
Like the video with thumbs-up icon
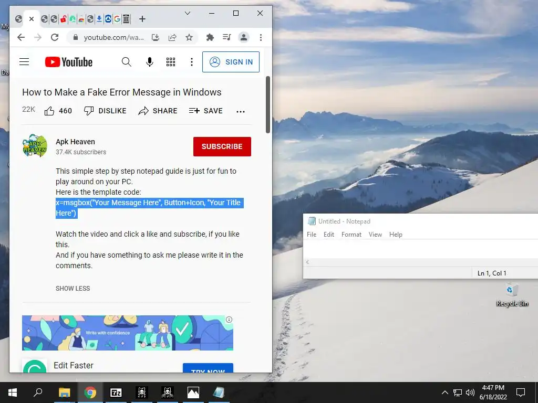pyautogui.click(x=49, y=111)
